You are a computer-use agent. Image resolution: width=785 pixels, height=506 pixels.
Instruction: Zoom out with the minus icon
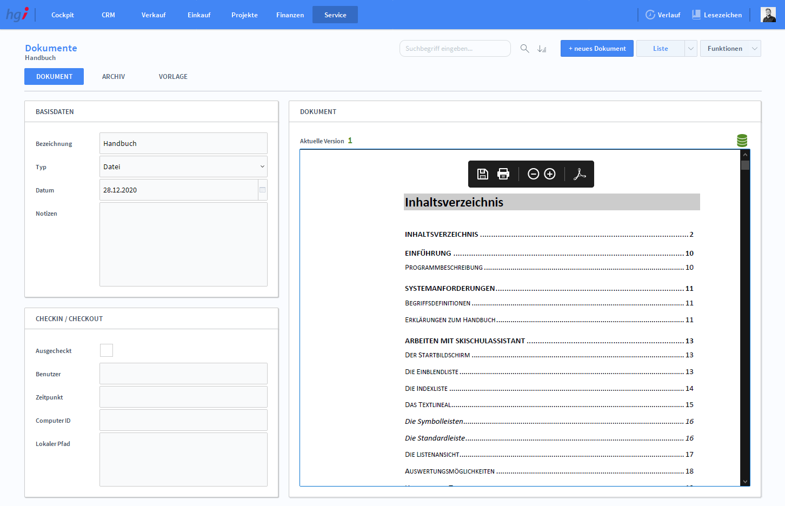[533, 174]
